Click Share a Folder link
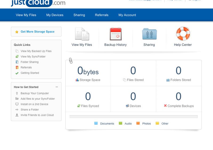This screenshot has height=150, width=213. point(30,110)
